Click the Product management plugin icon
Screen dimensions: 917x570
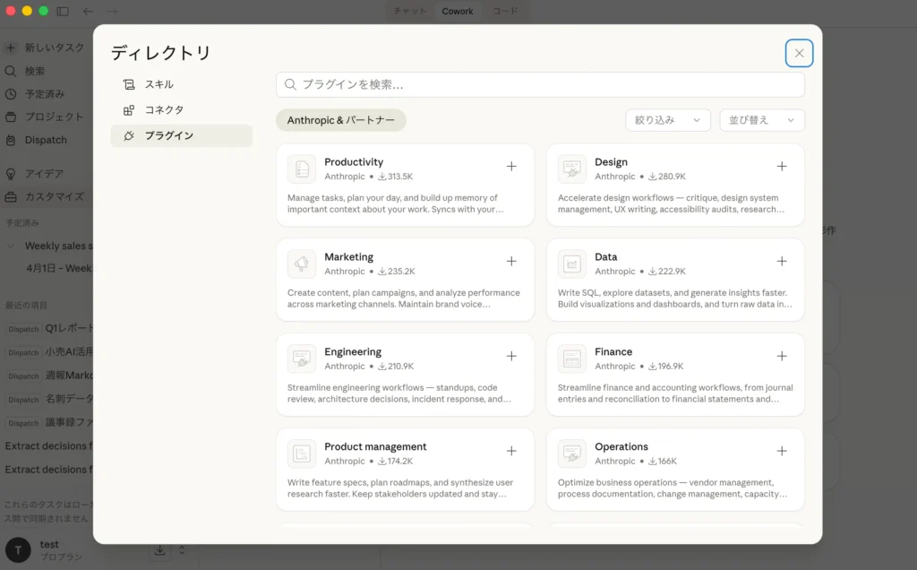(x=302, y=453)
